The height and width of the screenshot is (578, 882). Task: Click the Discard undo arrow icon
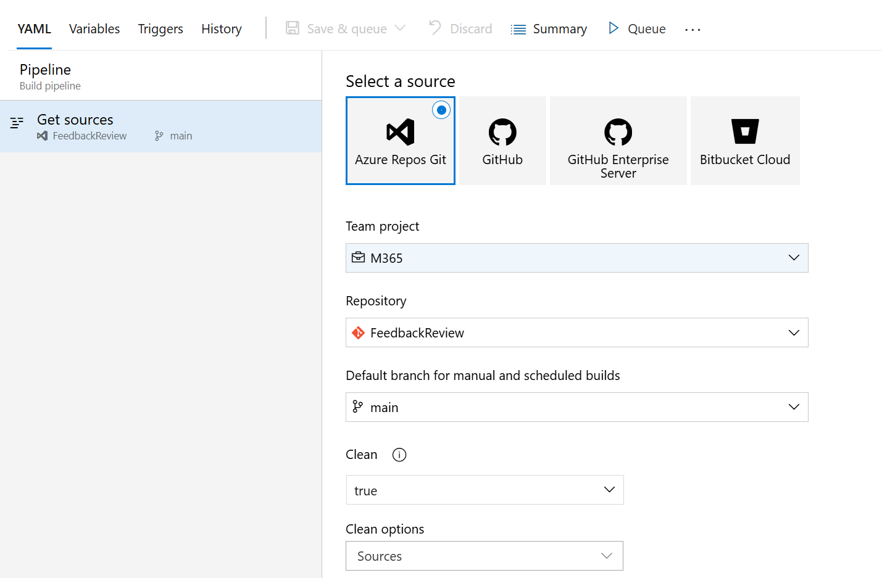click(x=435, y=28)
